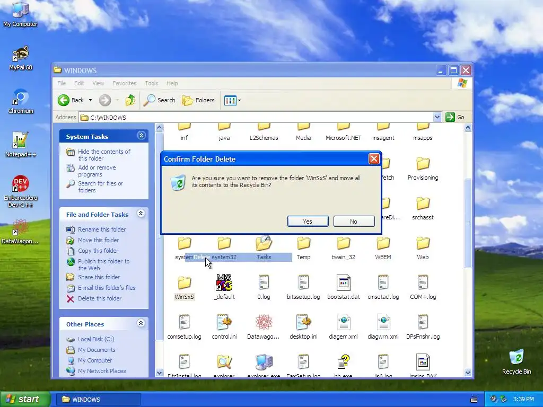Select the control.ini file icon
Image resolution: width=543 pixels, height=407 pixels.
(x=224, y=322)
